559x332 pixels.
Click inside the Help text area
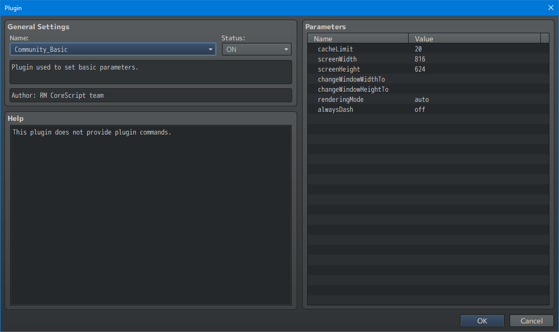tap(151, 215)
